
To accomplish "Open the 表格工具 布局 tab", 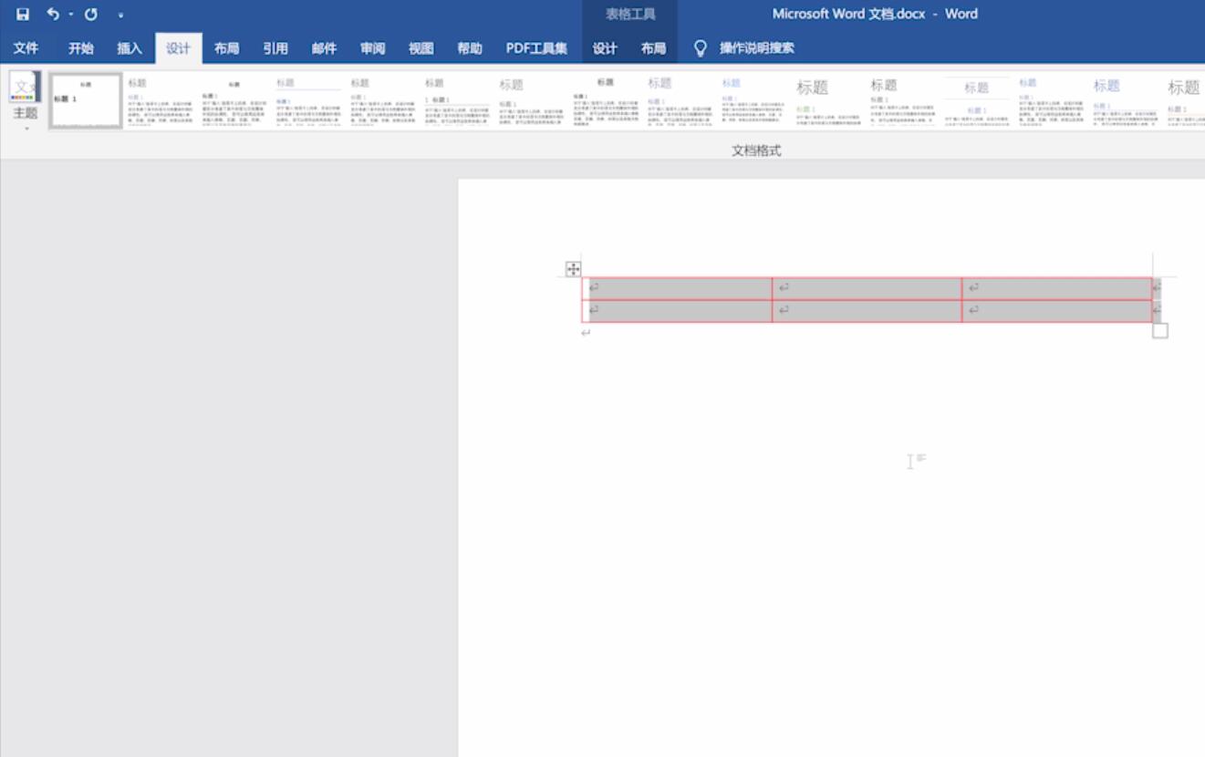I will pyautogui.click(x=653, y=48).
